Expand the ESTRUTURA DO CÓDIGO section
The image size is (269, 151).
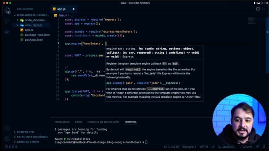[x=32, y=137]
